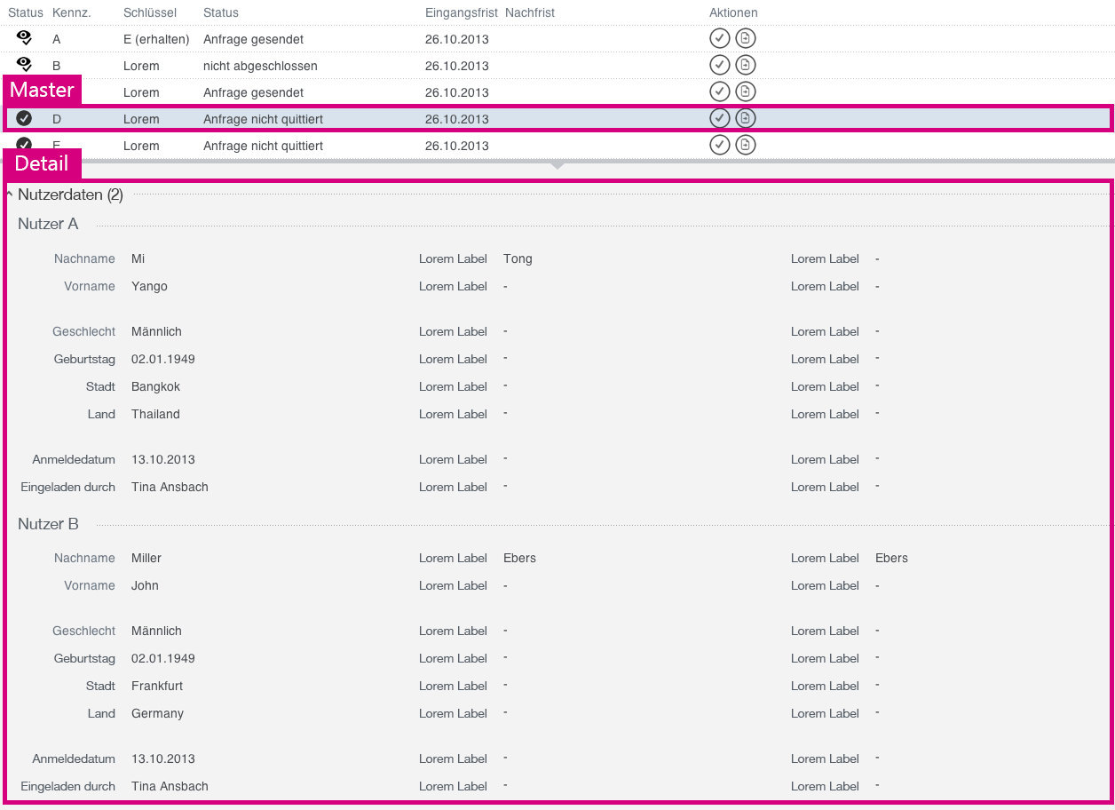
Task: Click the filled check status icon of row D
Action: click(24, 118)
